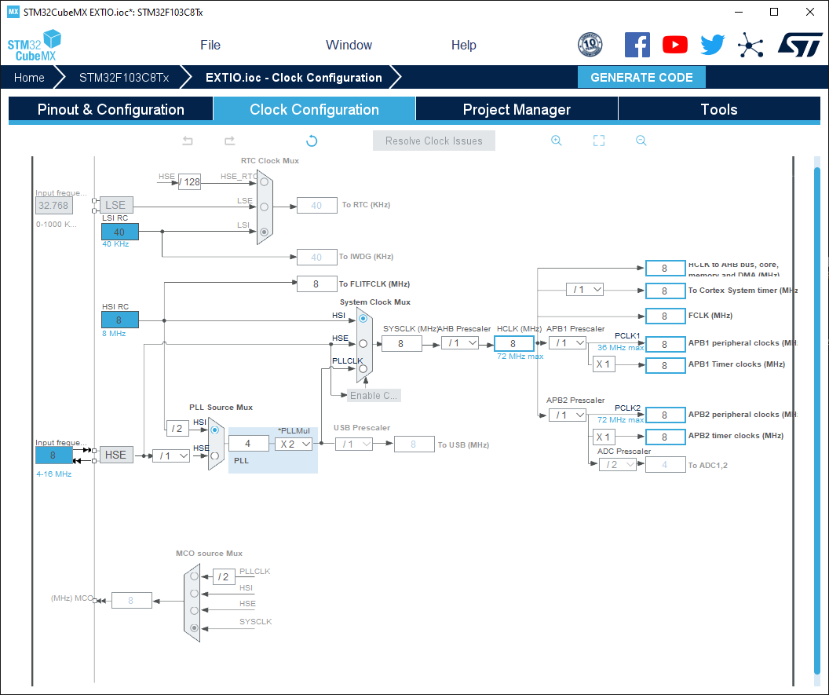Switch to the Pinout & Configuration tab
This screenshot has height=695, width=829.
(111, 109)
